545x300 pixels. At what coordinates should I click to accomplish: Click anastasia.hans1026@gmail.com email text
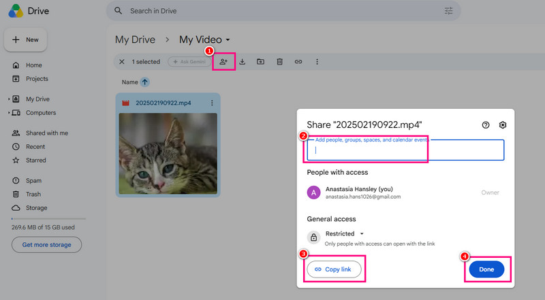click(363, 197)
